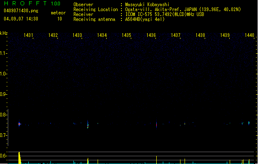Click the red meteor echo just after 1436
The height and width of the screenshot is (164, 258).
[x=156, y=125]
